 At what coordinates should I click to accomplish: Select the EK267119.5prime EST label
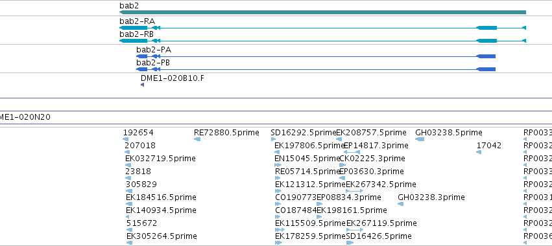[381, 223]
